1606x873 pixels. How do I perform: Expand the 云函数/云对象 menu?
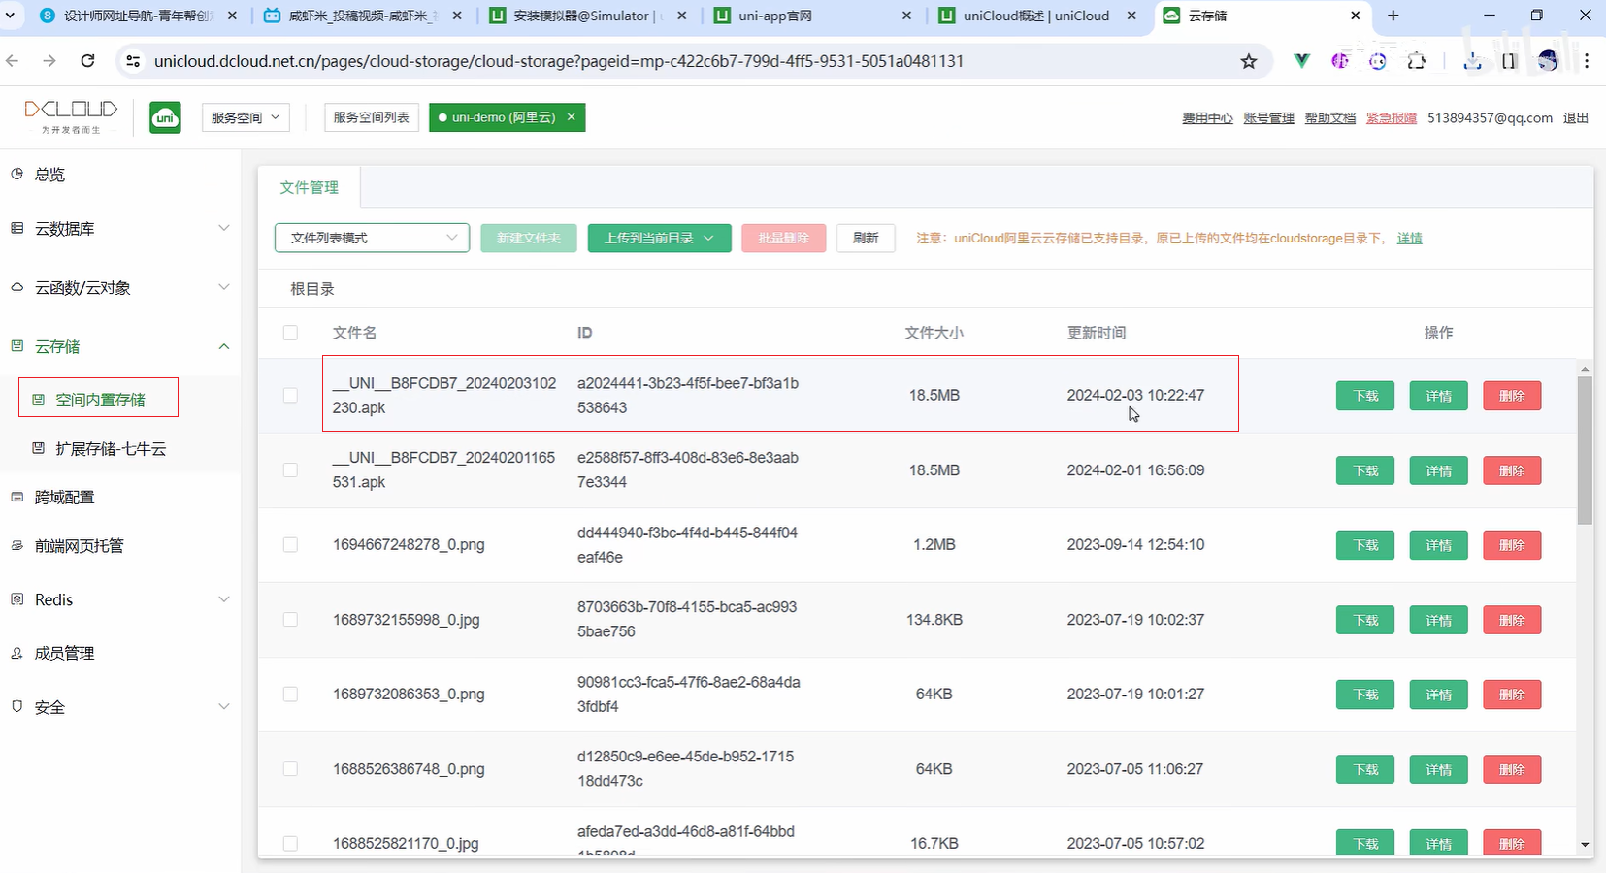[120, 288]
